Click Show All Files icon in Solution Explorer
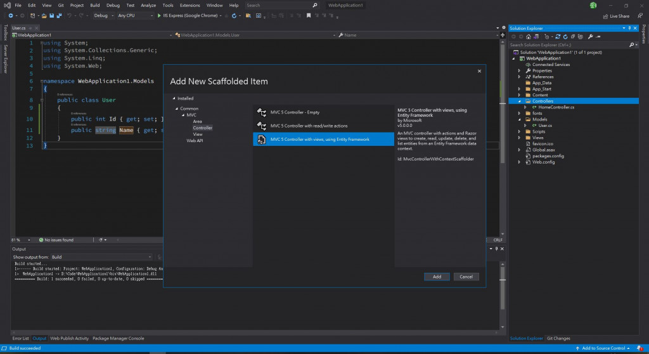 [581, 37]
